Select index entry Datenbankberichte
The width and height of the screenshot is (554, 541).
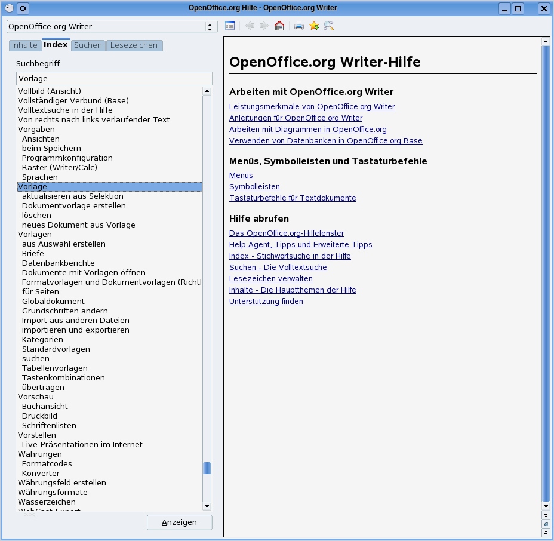point(58,263)
